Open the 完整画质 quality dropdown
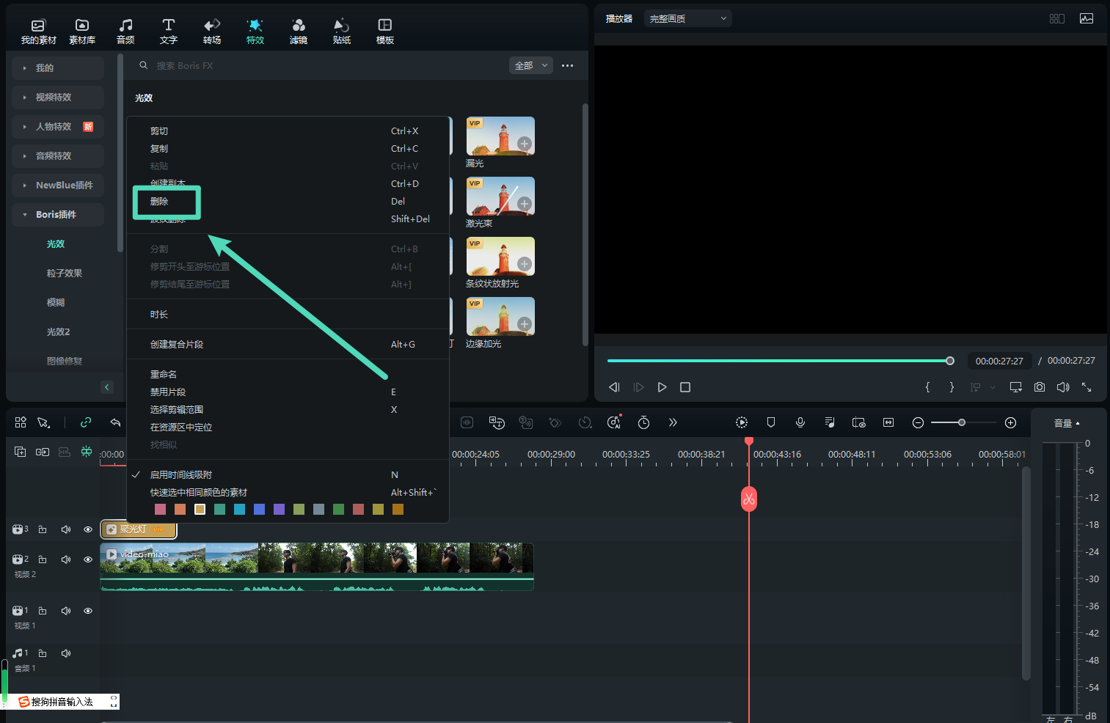The height and width of the screenshot is (723, 1110). tap(687, 18)
